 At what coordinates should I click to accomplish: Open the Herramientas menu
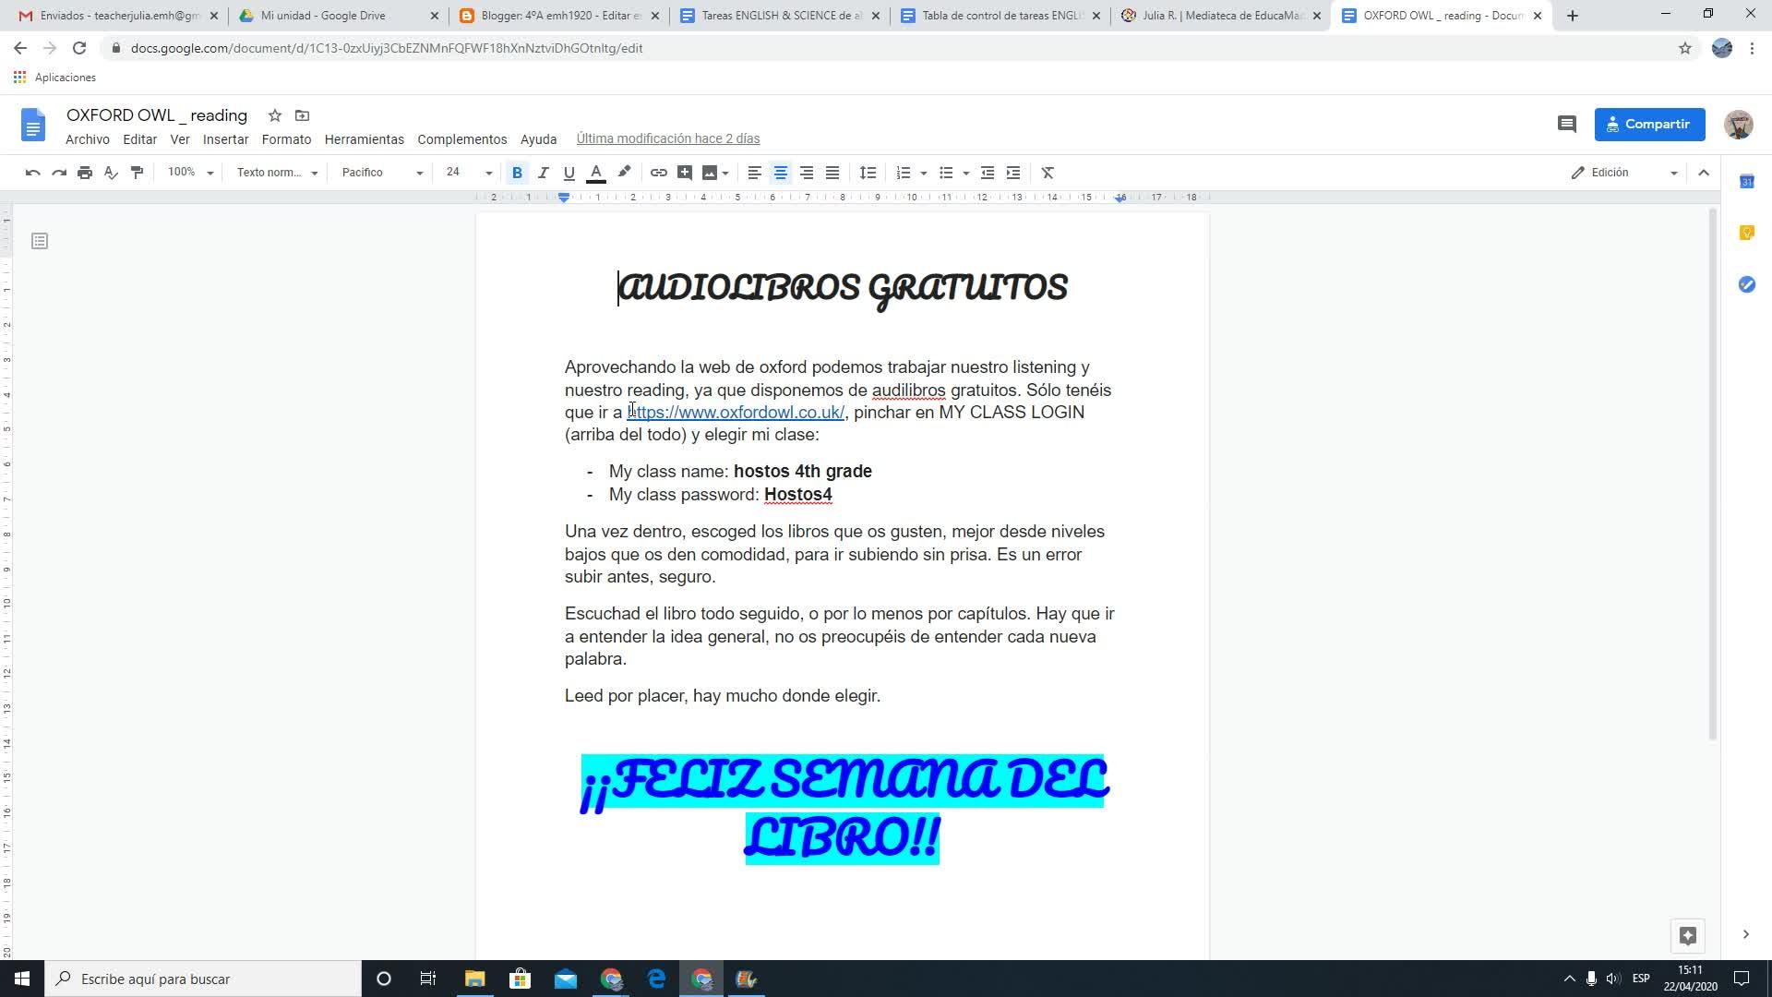[364, 139]
